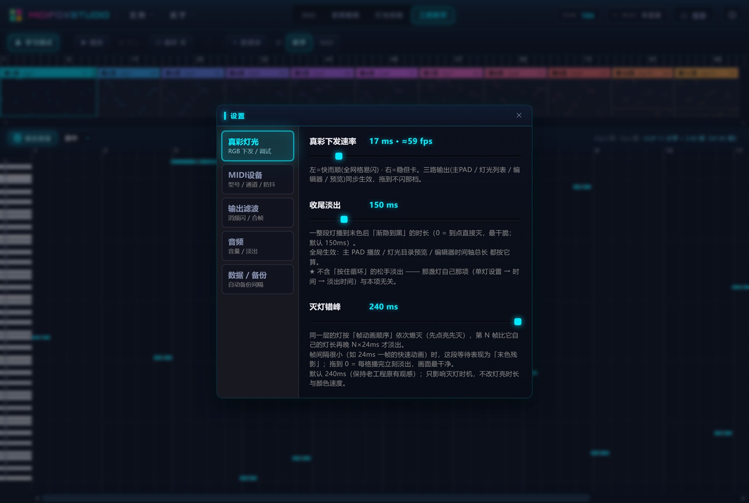
Task: Click the 灭灯错峰 label
Action: tap(325, 307)
